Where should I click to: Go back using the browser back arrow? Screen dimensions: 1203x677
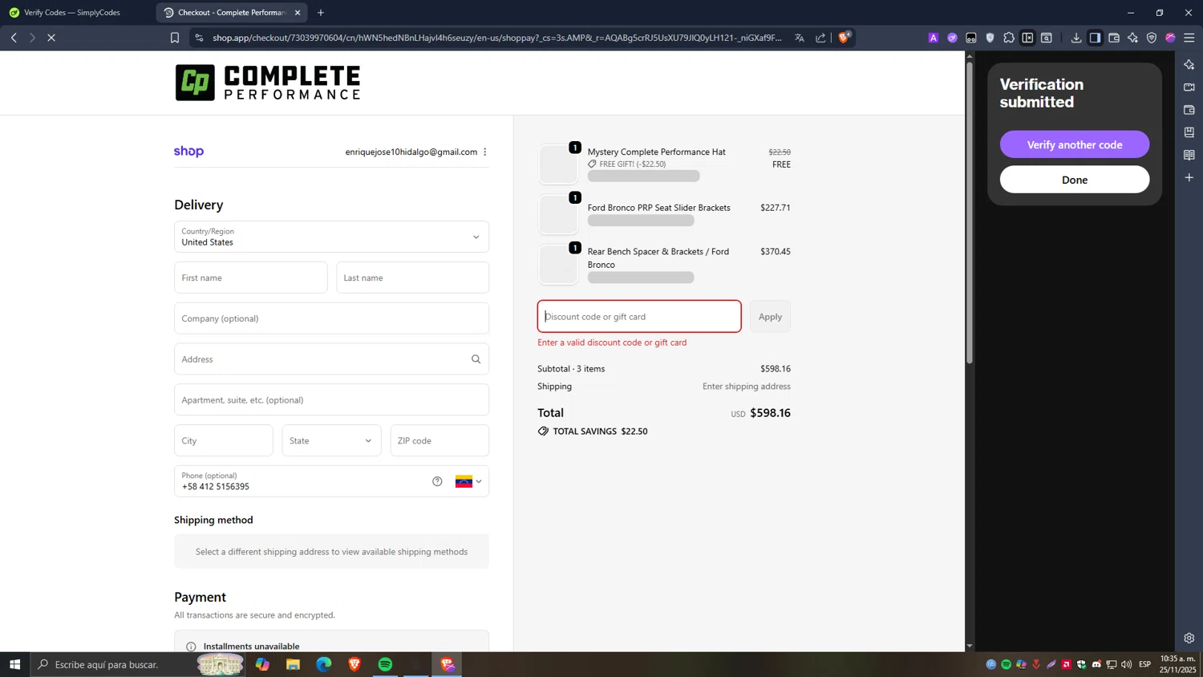click(14, 38)
